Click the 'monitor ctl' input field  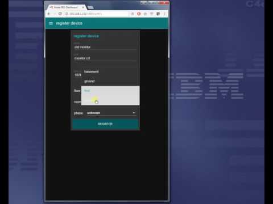pyautogui.click(x=105, y=58)
